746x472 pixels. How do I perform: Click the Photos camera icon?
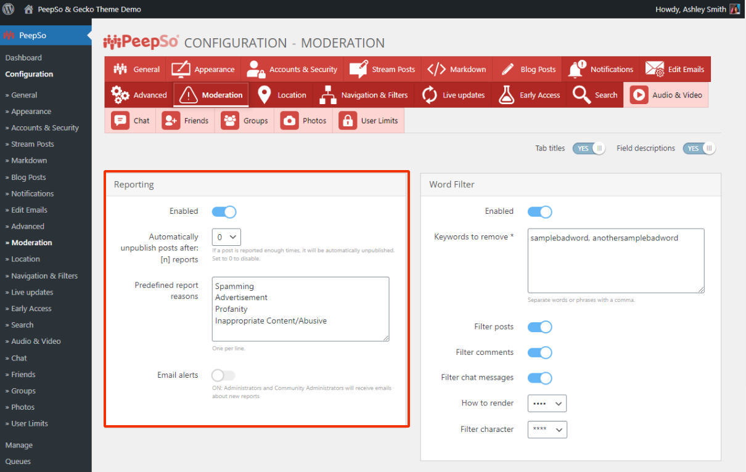click(x=289, y=120)
